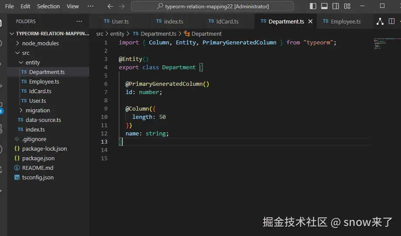Split the editor to the right
The image size is (401, 236).
[391, 21]
